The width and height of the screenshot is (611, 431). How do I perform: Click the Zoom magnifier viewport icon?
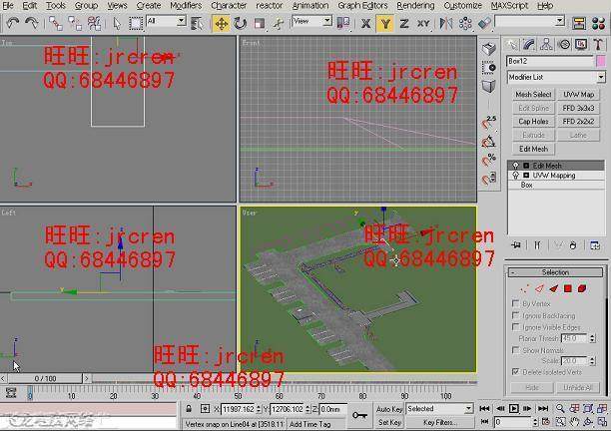click(x=560, y=408)
